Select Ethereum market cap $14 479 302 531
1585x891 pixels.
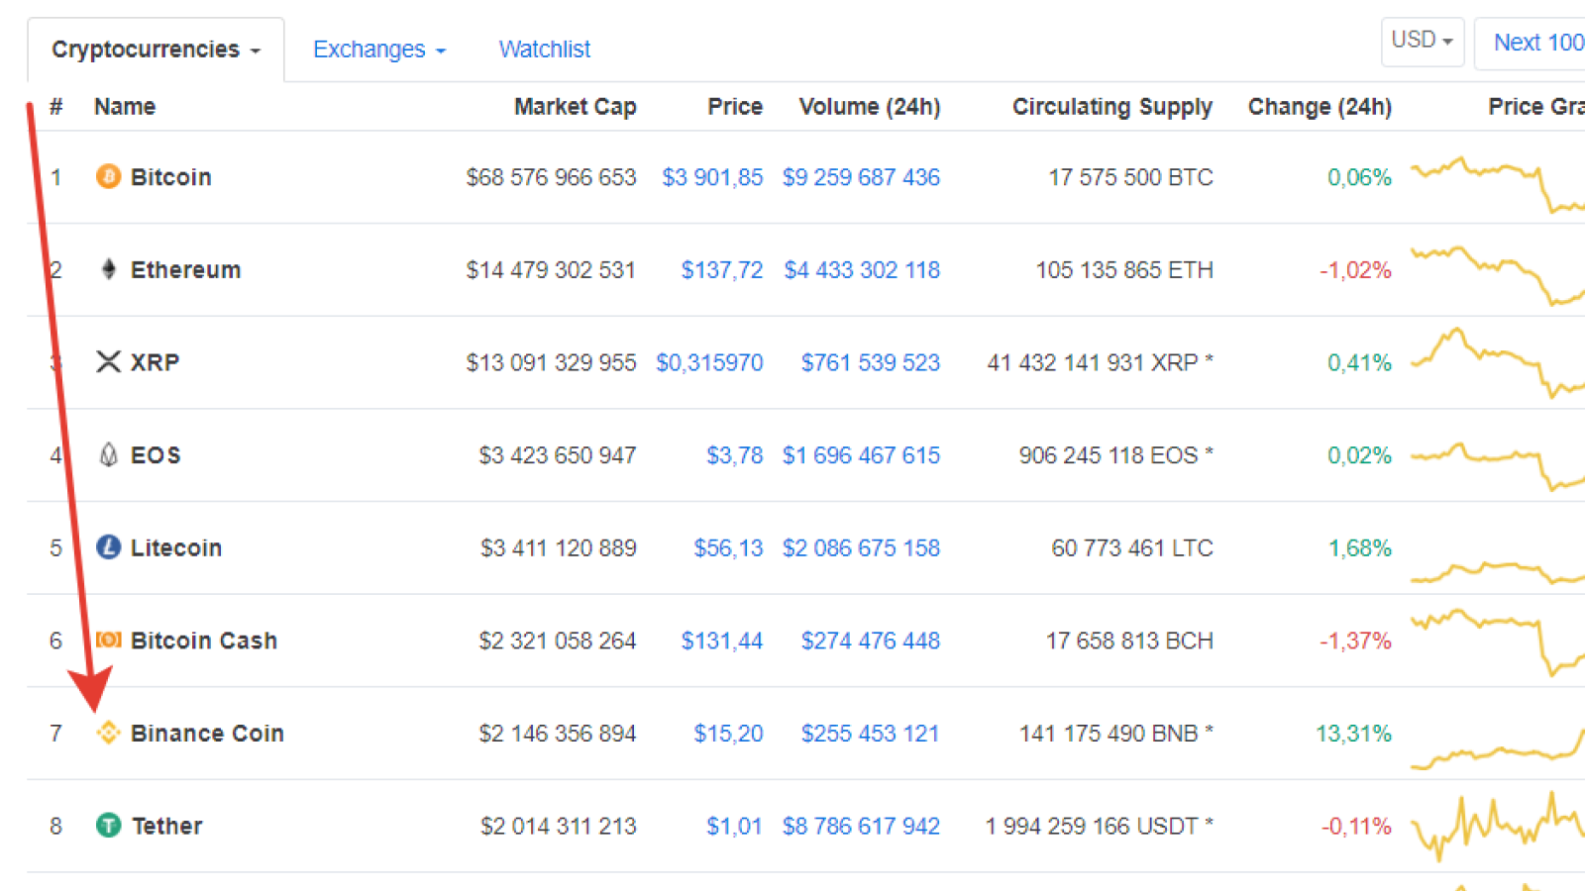pos(551,270)
